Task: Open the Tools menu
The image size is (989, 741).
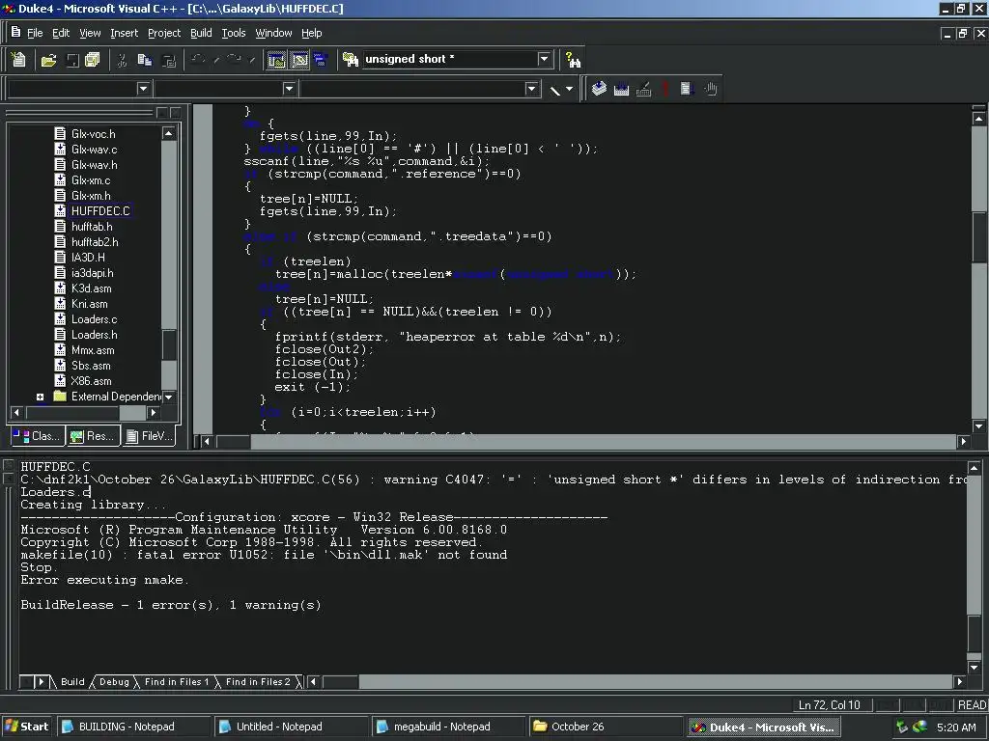Action: [x=234, y=33]
